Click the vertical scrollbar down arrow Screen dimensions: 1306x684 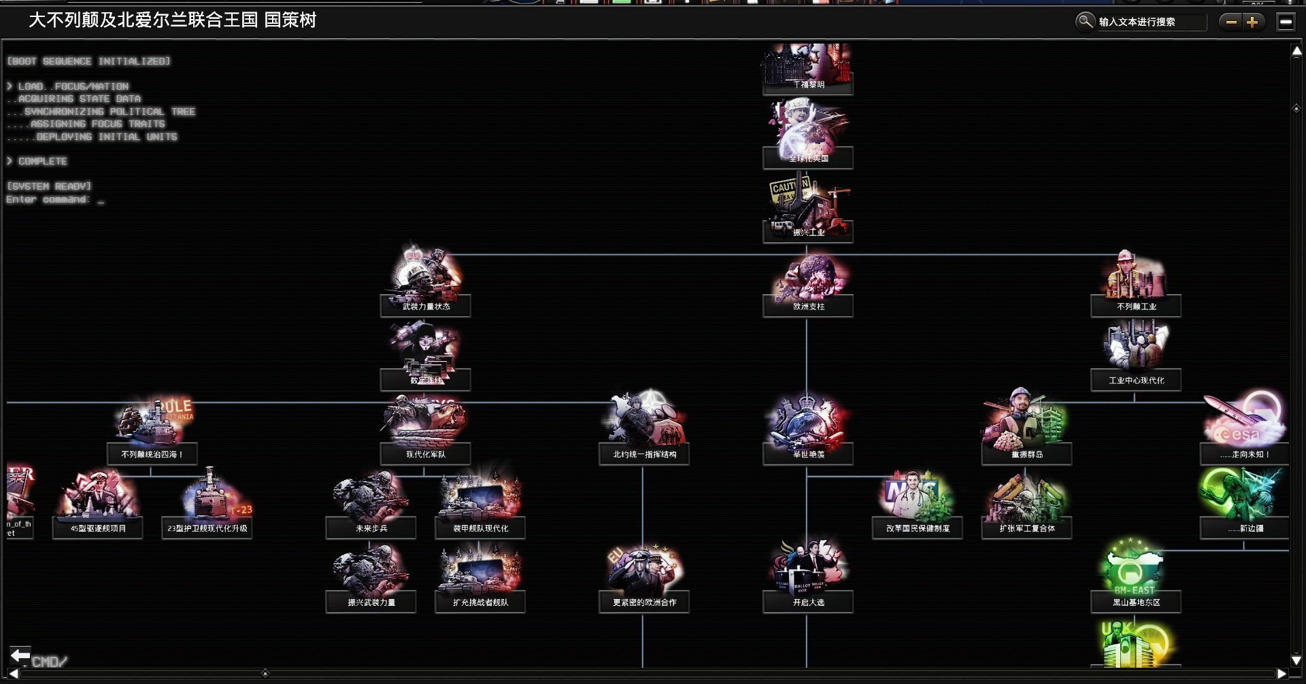1296,660
